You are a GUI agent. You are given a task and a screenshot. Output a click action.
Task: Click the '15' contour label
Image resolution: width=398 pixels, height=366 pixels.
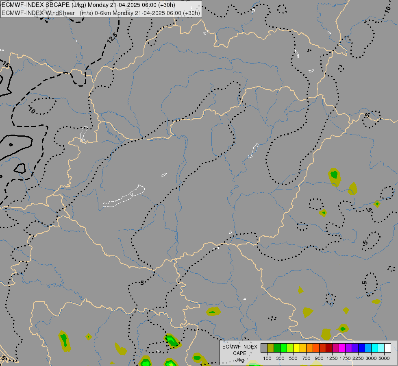(x=6, y=65)
